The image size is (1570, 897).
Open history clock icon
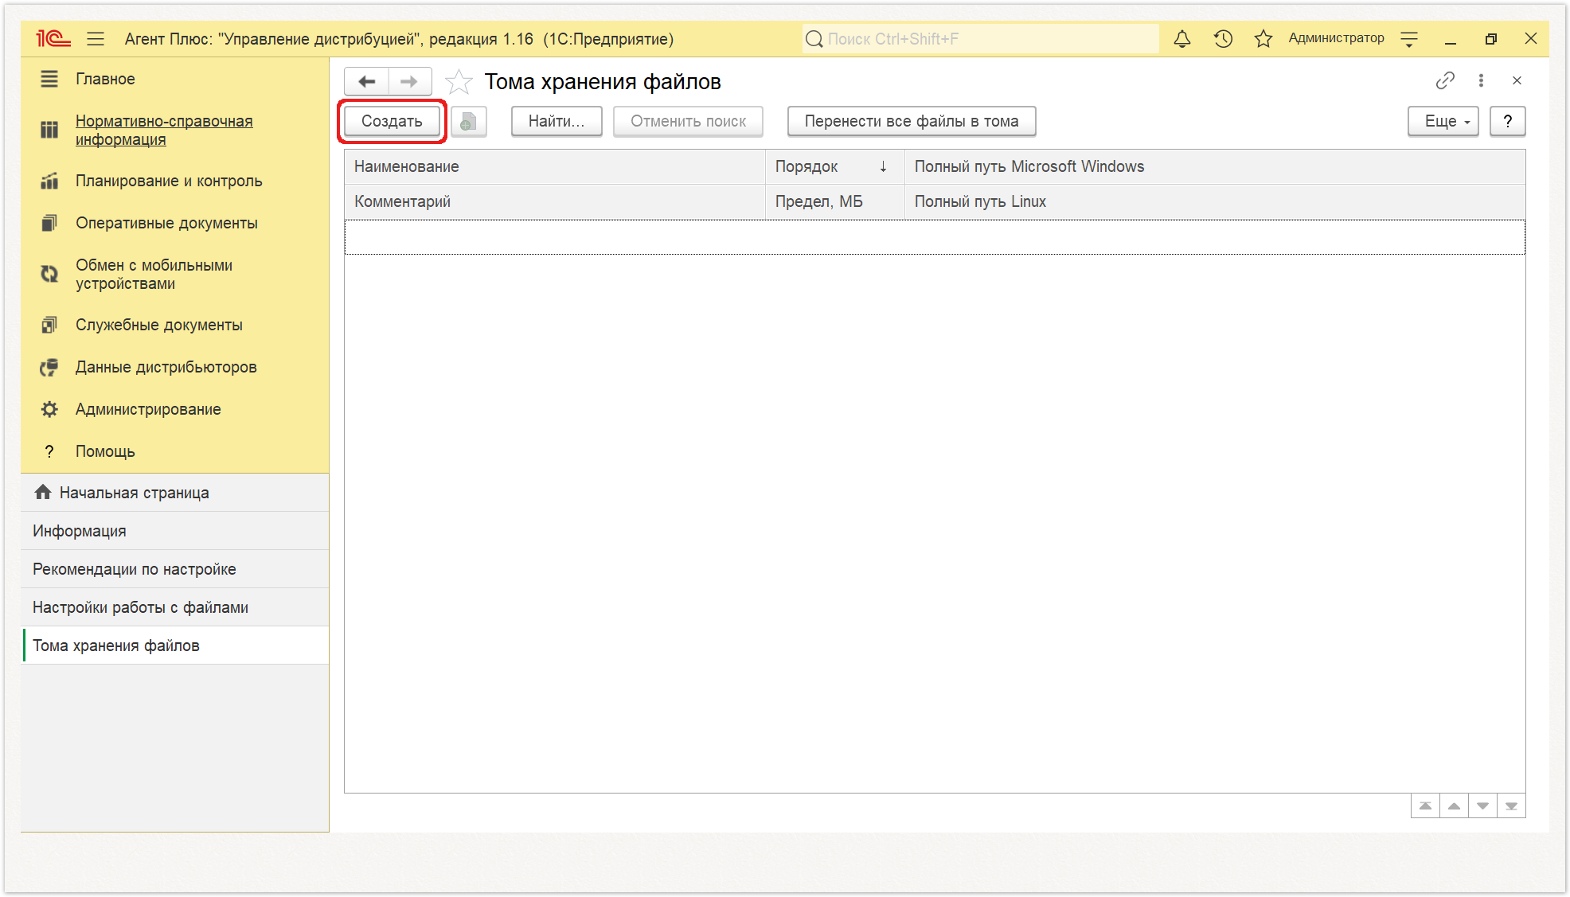(1223, 38)
